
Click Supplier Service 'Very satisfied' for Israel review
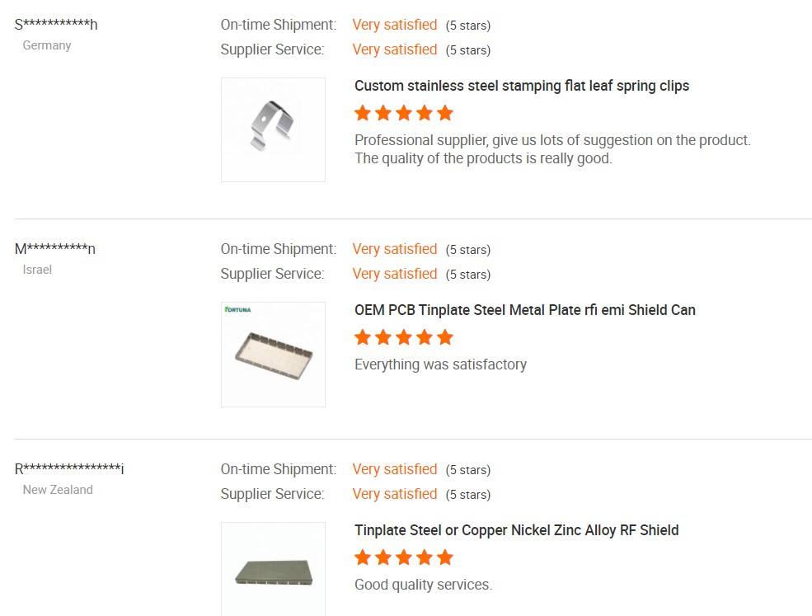point(394,274)
